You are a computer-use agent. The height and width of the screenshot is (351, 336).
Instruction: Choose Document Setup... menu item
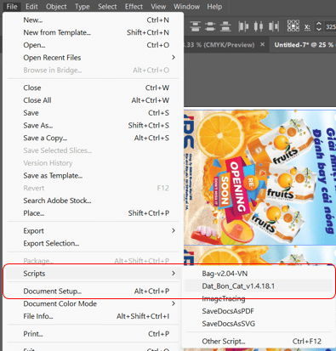pos(94,292)
